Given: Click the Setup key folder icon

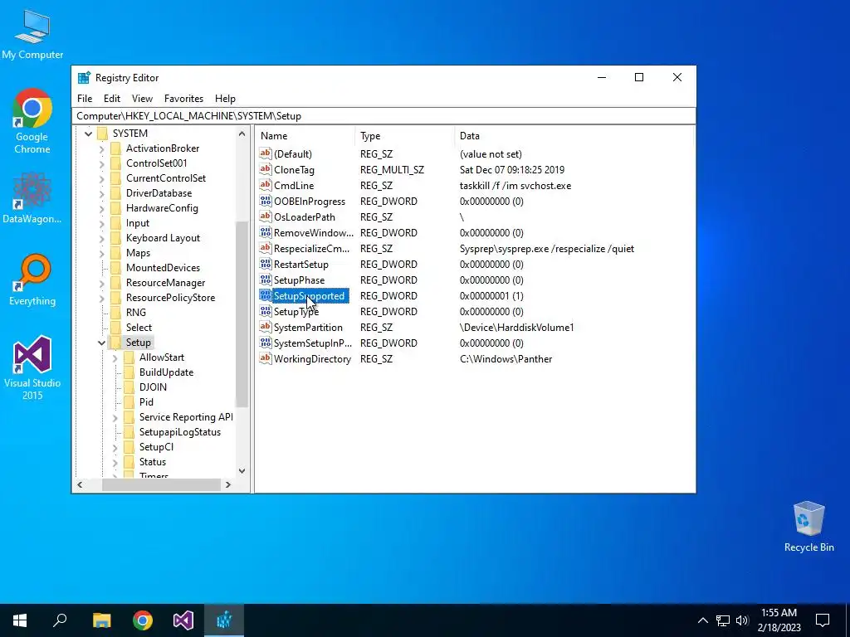Looking at the screenshot, I should (x=115, y=343).
